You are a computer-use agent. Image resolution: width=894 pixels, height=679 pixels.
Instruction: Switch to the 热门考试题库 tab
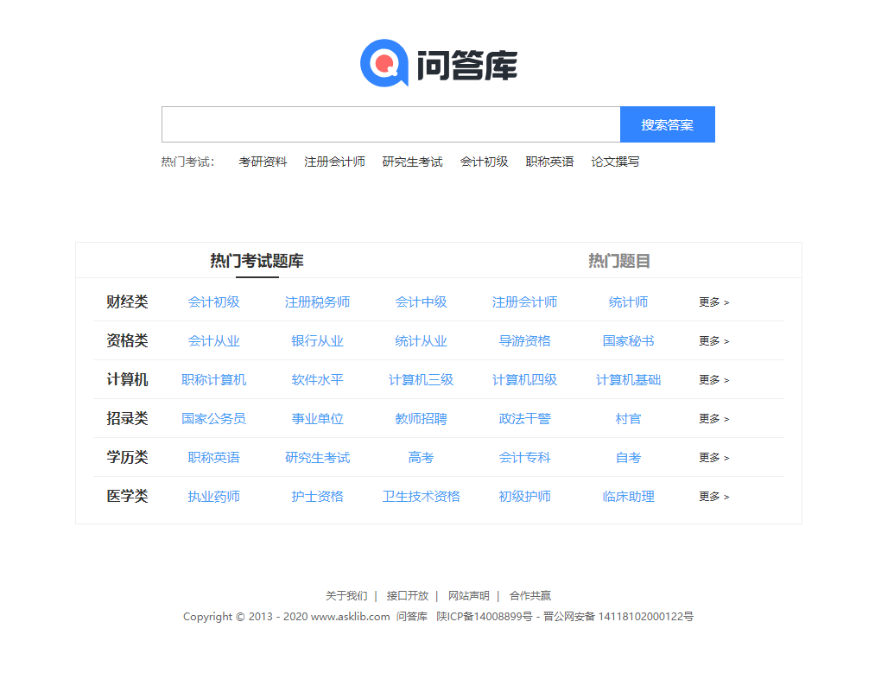click(257, 261)
